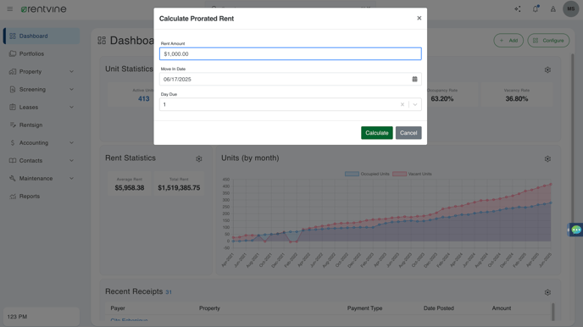Click the Maintenance wrench icon
583x327 pixels.
pyautogui.click(x=13, y=179)
